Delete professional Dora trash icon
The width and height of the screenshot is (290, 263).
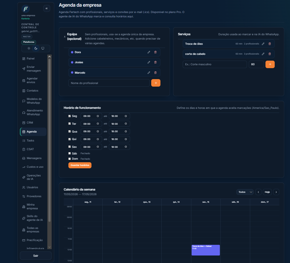coord(155,52)
